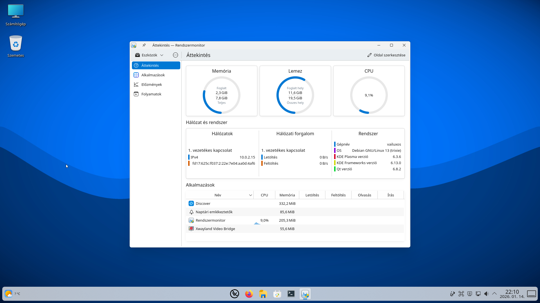This screenshot has width=540, height=303.
Task: Open the weather widget in panel
Action: click(x=9, y=294)
